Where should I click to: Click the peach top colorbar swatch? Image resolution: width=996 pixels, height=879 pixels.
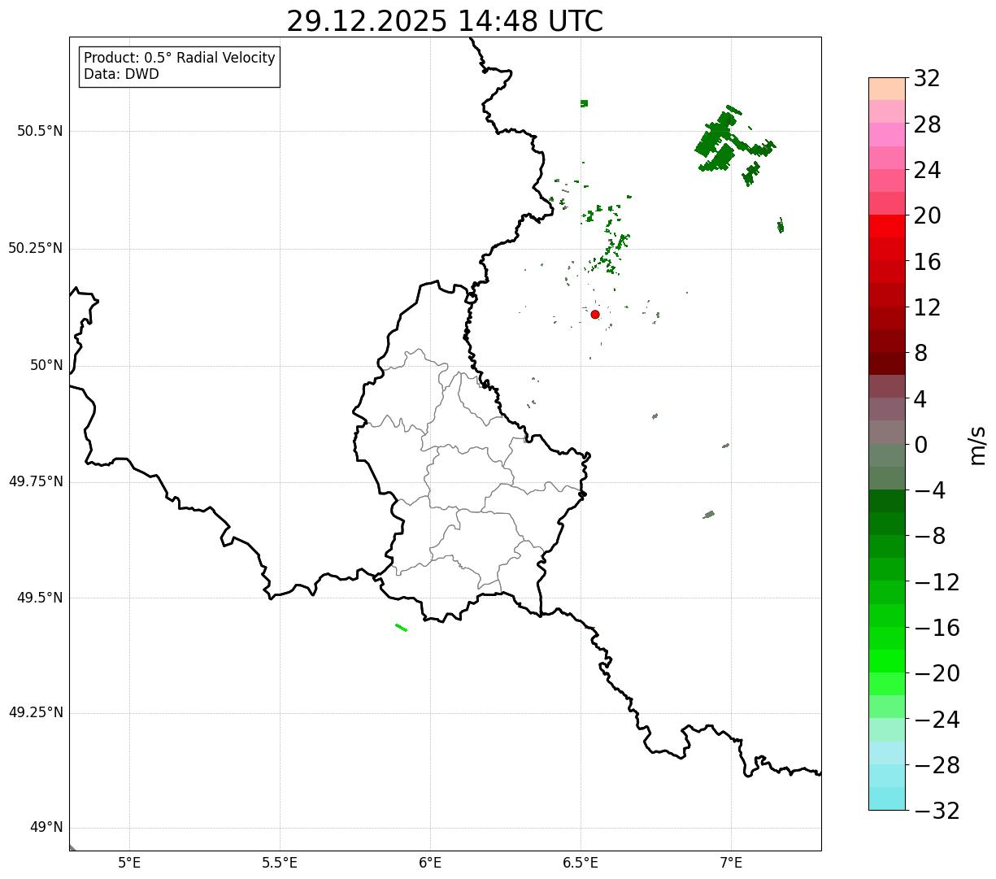click(887, 89)
